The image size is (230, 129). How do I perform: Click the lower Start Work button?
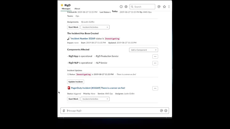point(73,99)
